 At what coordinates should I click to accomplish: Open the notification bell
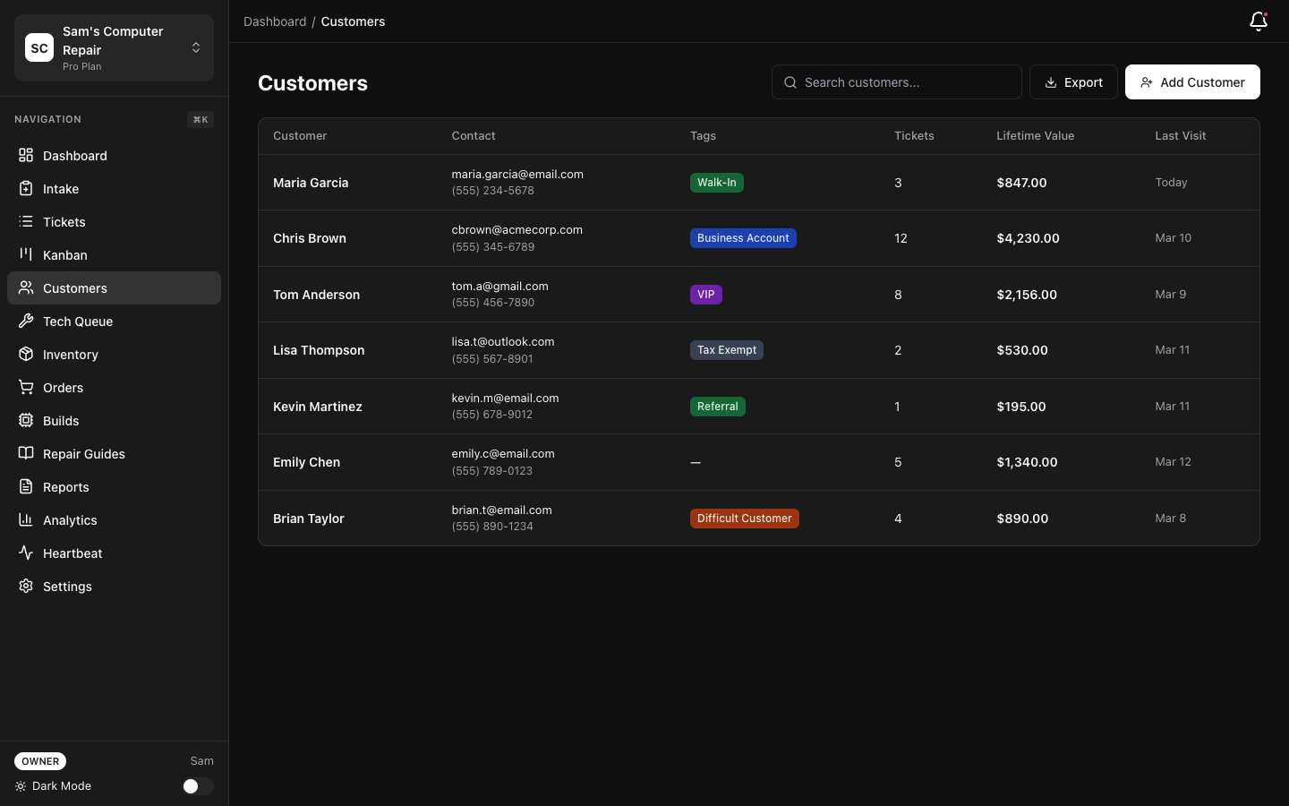point(1259,21)
